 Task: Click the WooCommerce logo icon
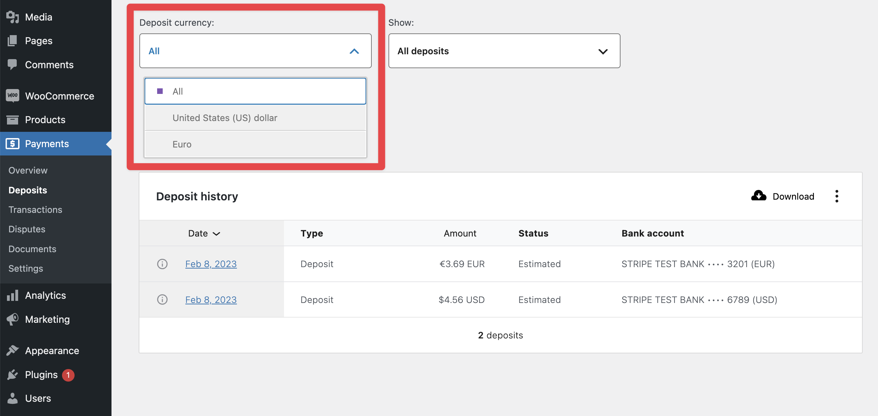click(x=13, y=96)
